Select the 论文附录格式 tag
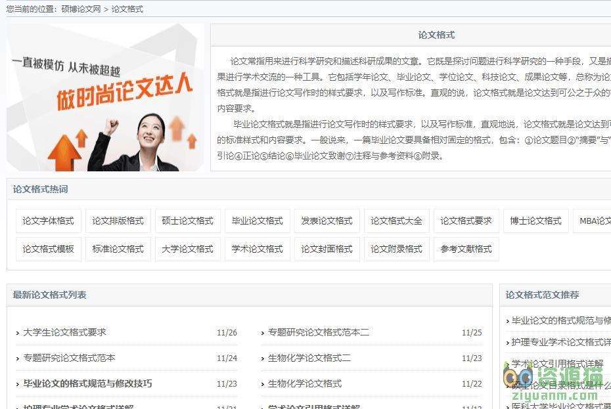Screen dimensions: 611x409 397,249
